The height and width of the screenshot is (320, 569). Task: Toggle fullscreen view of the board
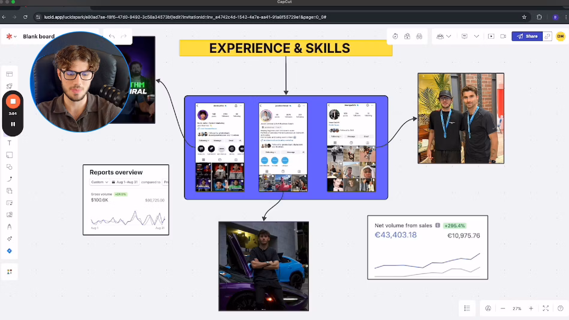[546, 308]
